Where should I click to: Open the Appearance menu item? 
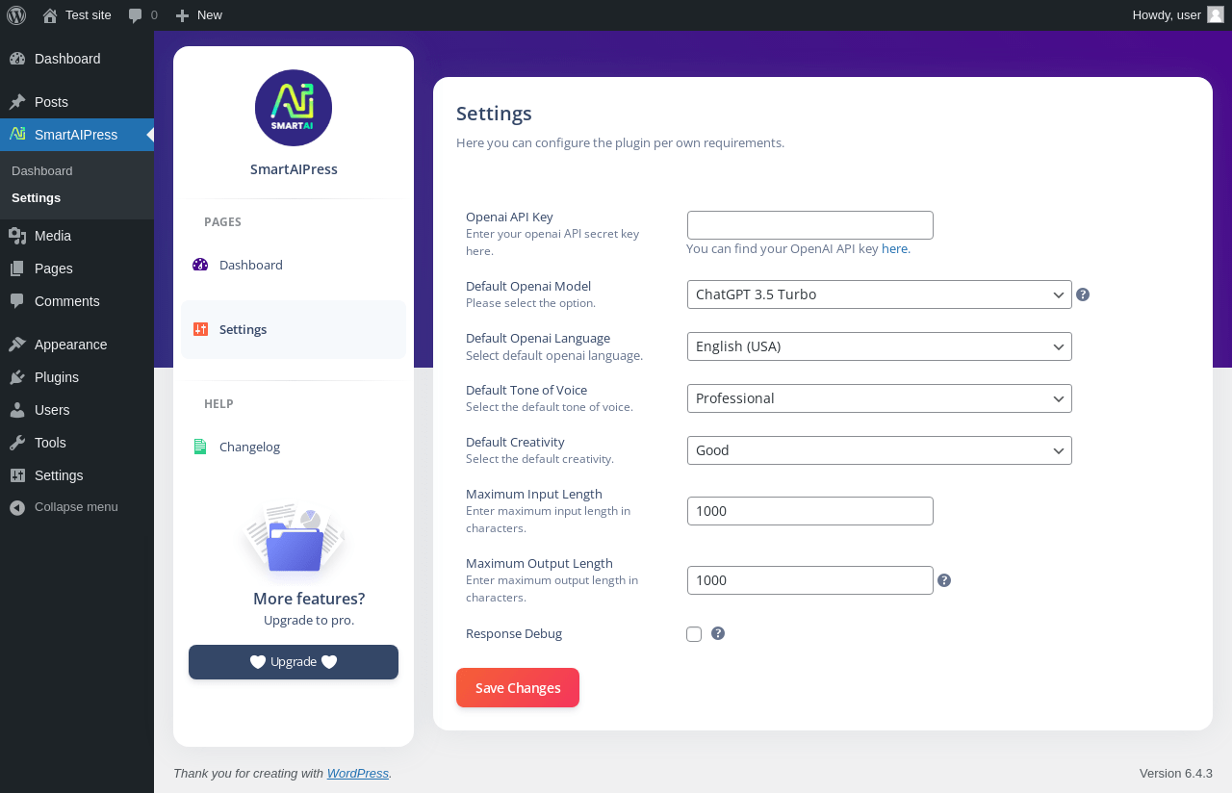coord(77,345)
